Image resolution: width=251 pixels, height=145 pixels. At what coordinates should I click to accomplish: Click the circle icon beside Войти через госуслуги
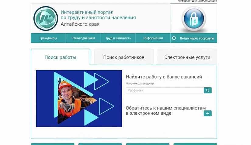tap(174, 38)
